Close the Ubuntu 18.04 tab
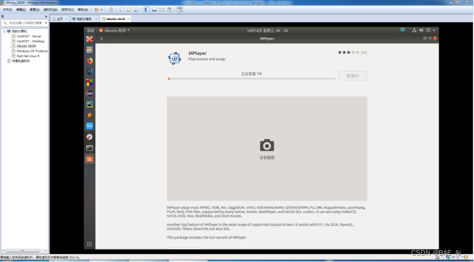Screen dimensions: 474x262 [128, 19]
